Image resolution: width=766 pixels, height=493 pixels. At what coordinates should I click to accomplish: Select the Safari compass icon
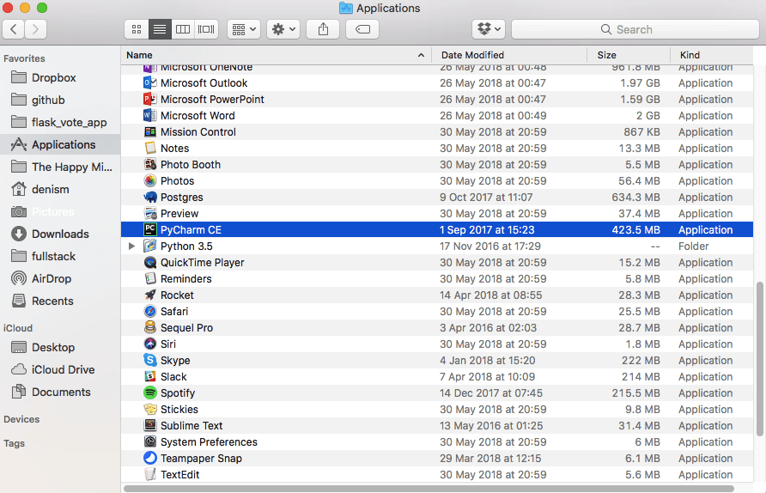[x=150, y=311]
